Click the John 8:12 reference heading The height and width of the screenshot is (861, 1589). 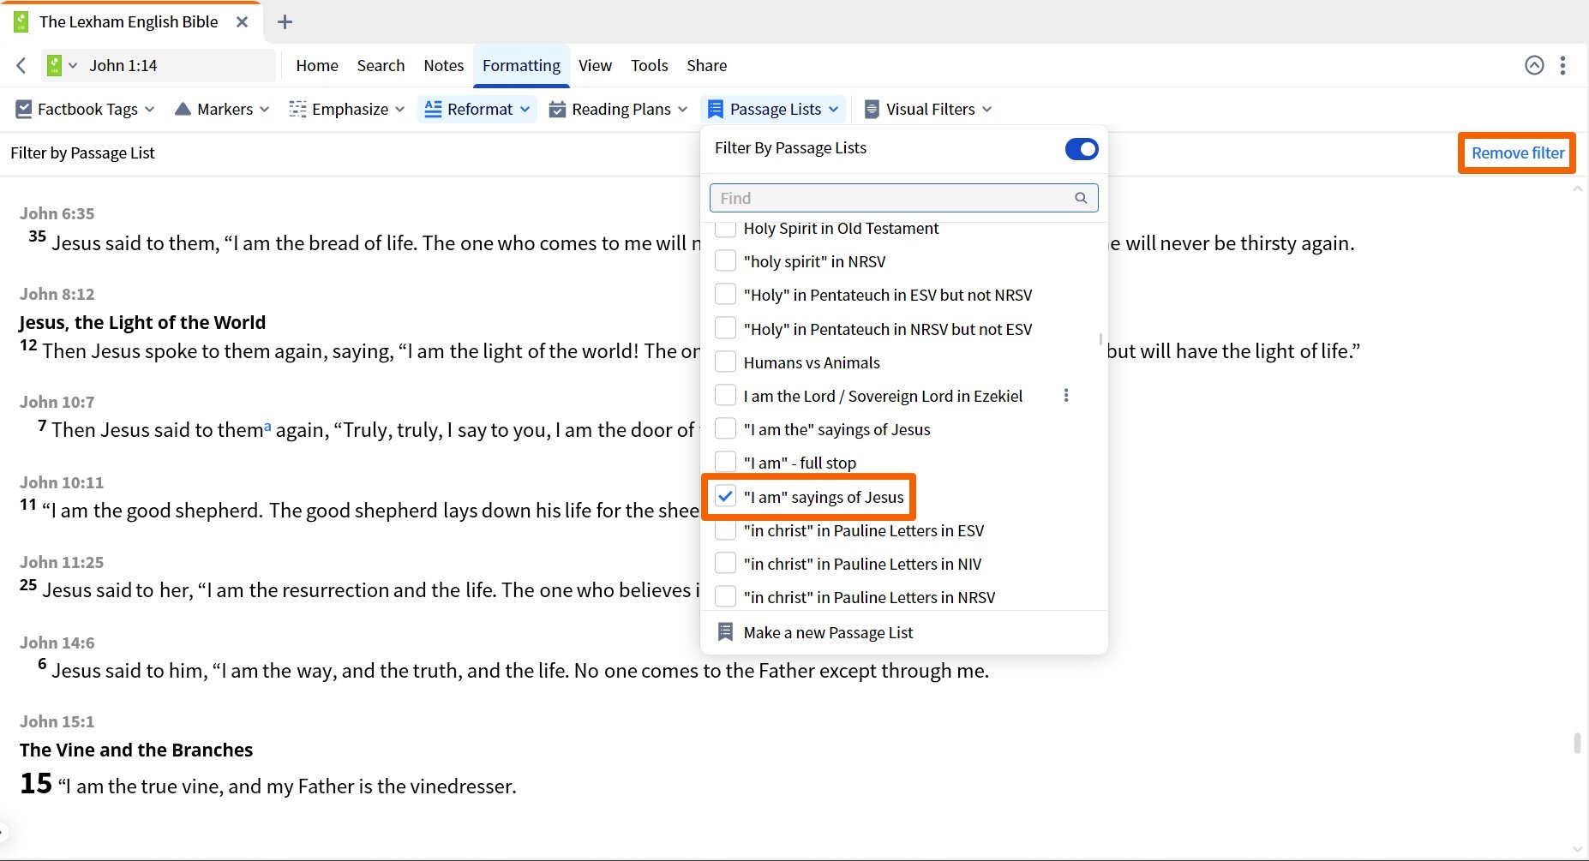click(x=57, y=294)
